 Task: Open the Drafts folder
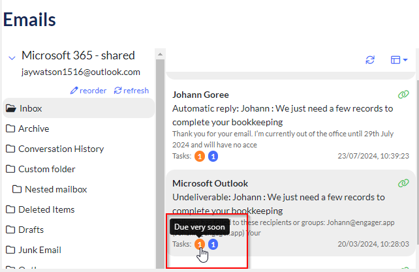coord(31,230)
